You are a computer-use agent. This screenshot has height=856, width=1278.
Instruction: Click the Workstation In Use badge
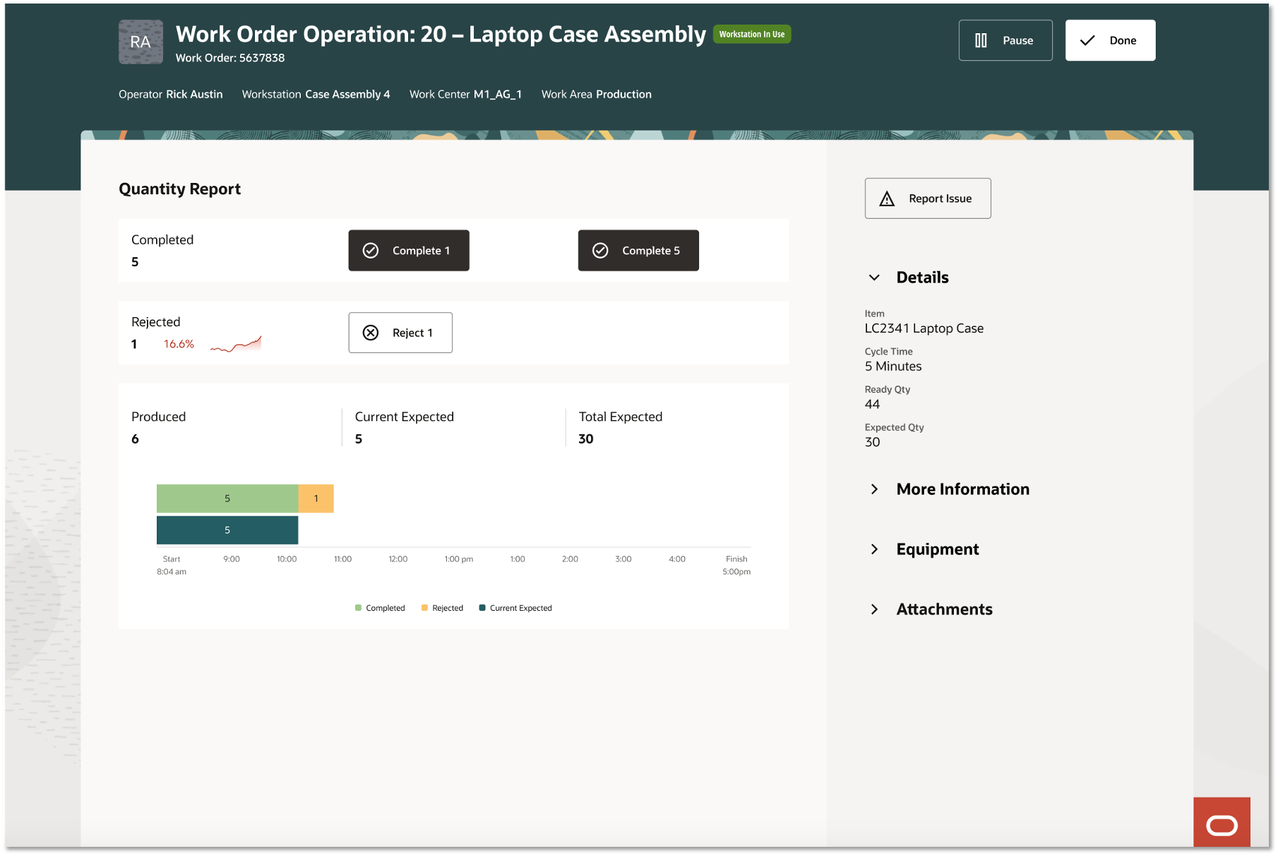pos(751,33)
